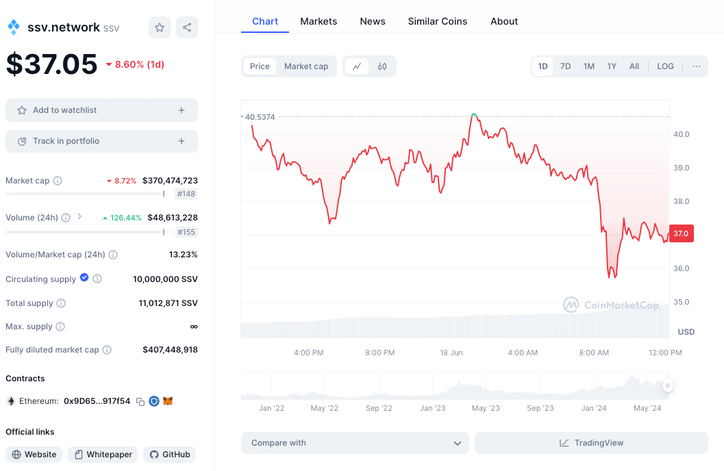Click the share icon next to the title

pos(187,27)
